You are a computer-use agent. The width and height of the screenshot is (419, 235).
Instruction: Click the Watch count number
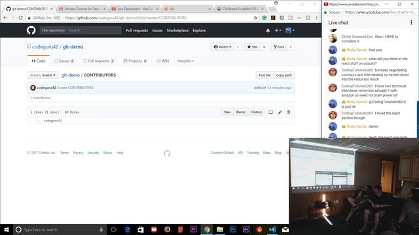[x=238, y=47]
